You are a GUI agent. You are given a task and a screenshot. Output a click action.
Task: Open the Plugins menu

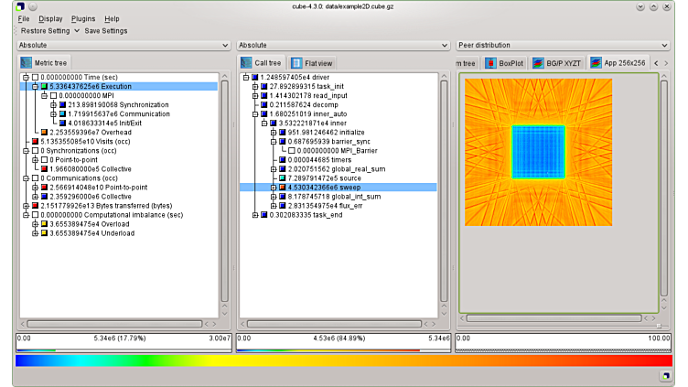pyautogui.click(x=82, y=18)
